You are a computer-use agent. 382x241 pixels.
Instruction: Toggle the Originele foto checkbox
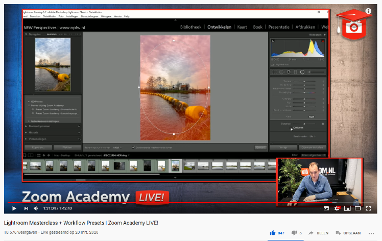(272, 65)
